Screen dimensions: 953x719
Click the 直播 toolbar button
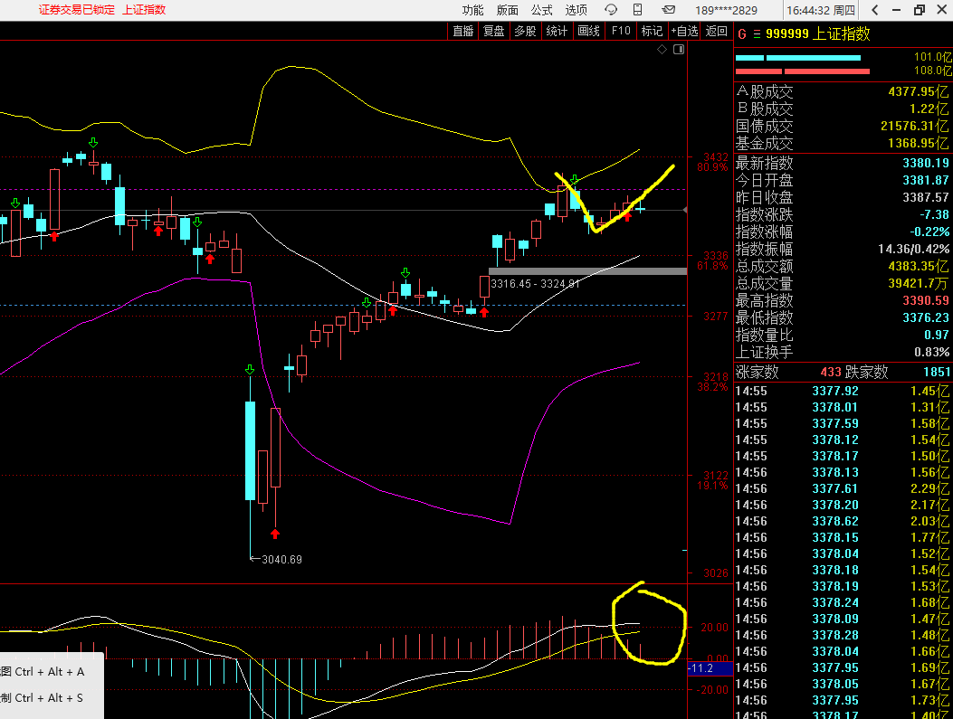pyautogui.click(x=463, y=31)
